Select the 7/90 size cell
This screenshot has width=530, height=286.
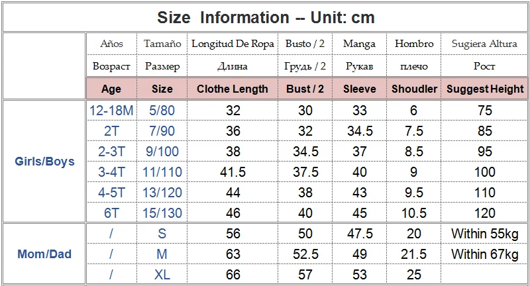click(162, 131)
